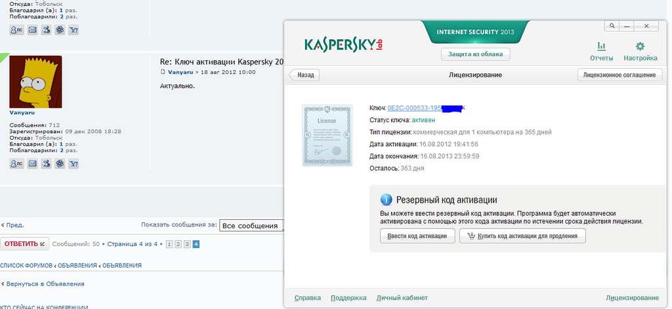Click the INTERNET SECURITY 2013 banner tab

tap(475, 32)
